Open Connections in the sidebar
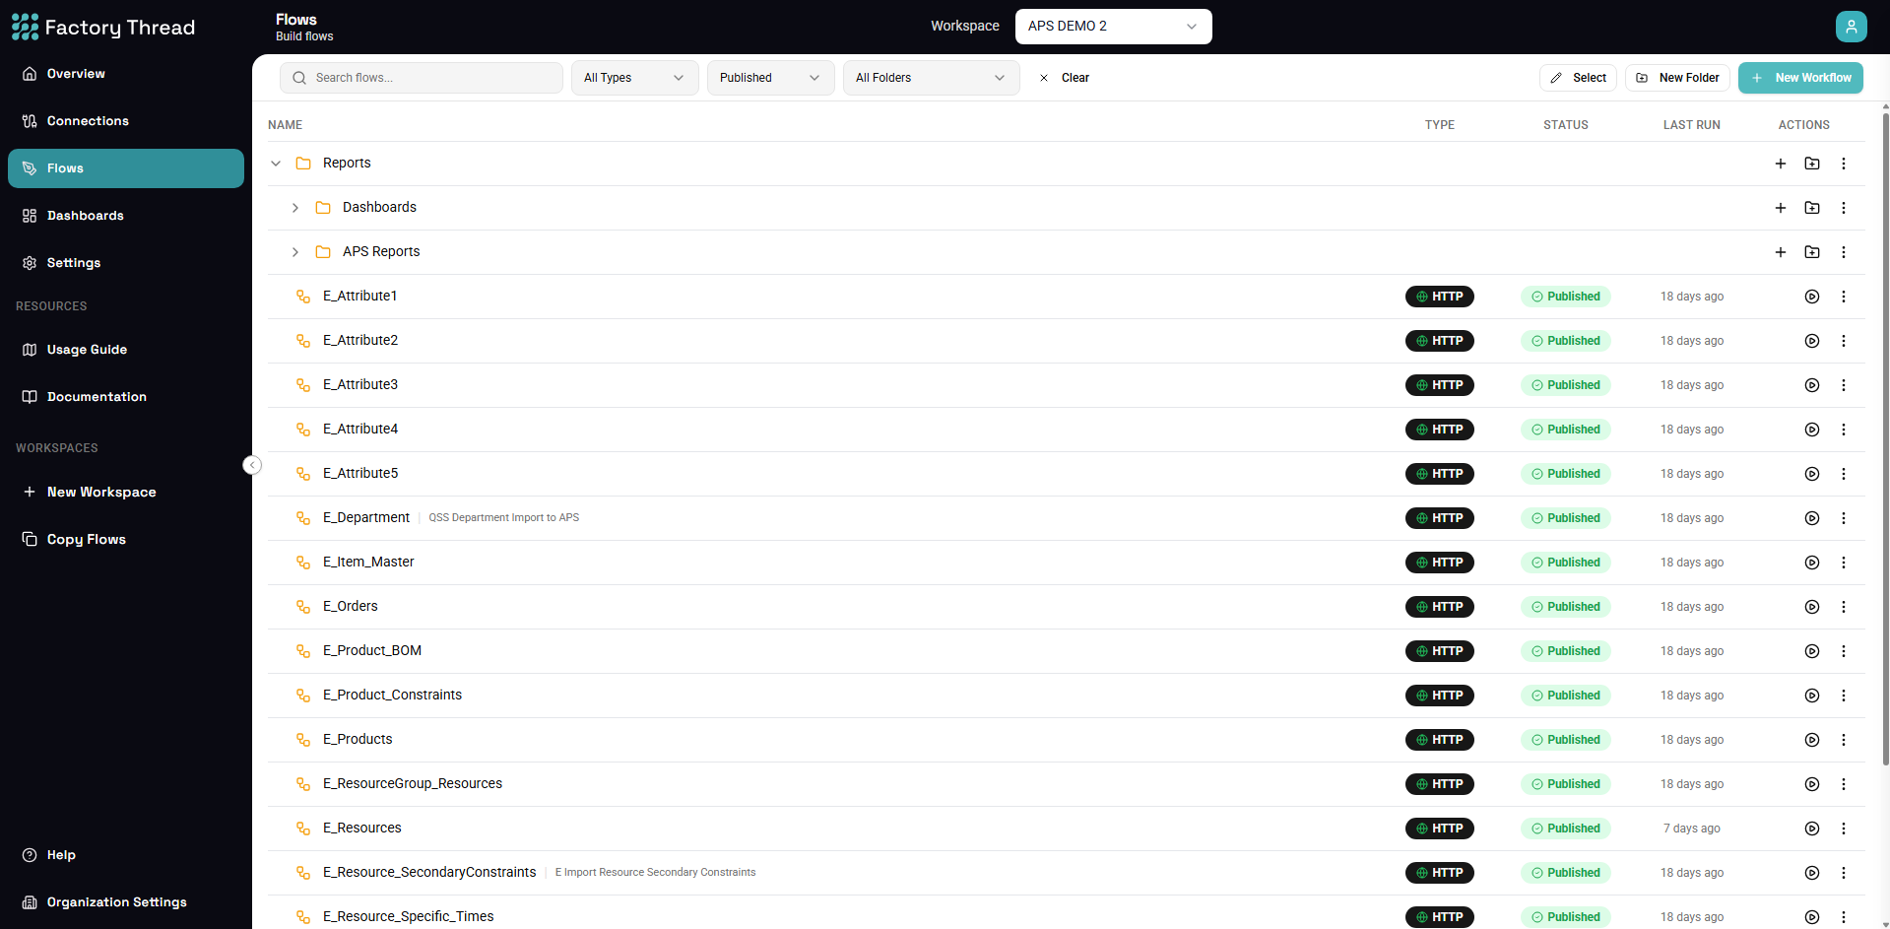 [x=126, y=121]
